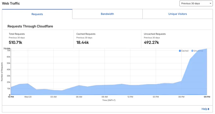This screenshot has height=114, width=215.
Task: Switch to the Unique Visitors tab
Action: (178, 14)
